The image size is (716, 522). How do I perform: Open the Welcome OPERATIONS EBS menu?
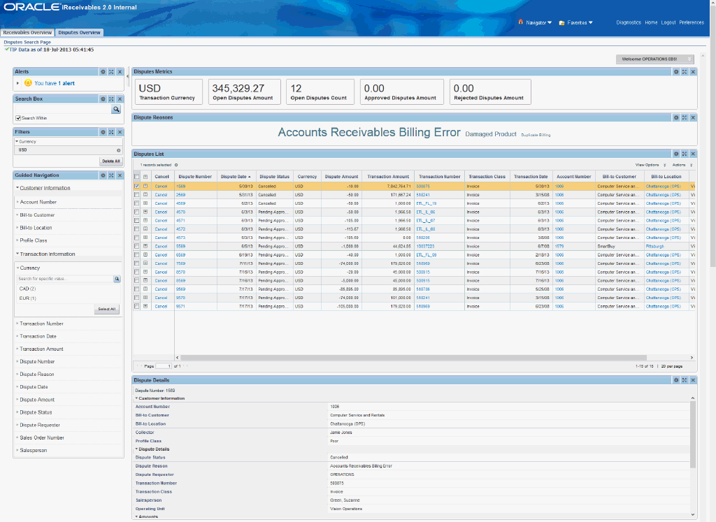pyautogui.click(x=654, y=59)
